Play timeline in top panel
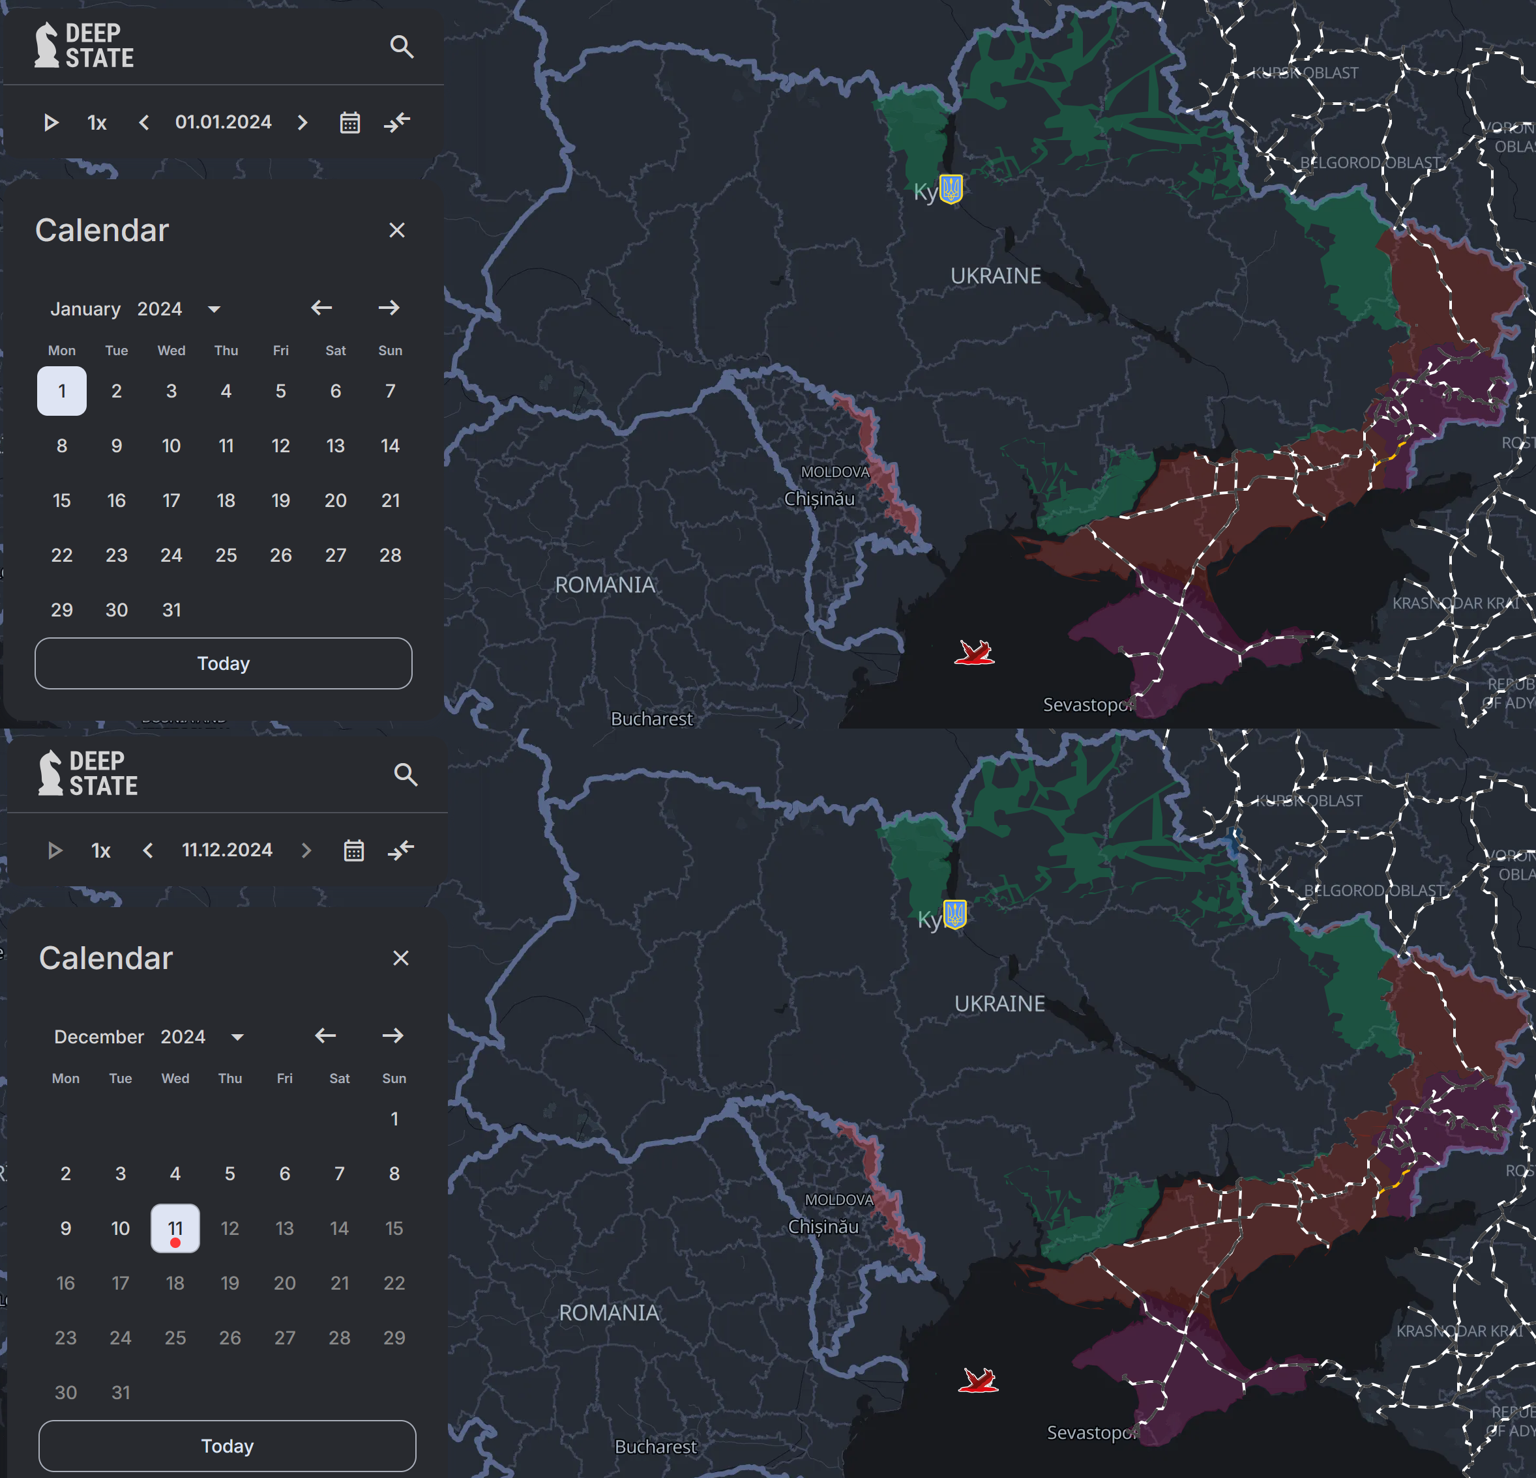1536x1478 pixels. [51, 122]
